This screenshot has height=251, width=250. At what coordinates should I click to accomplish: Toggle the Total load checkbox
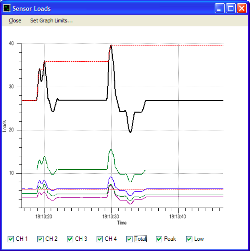pyautogui.click(x=129, y=239)
